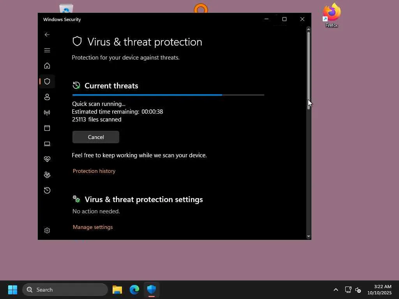Close the Windows Security window
Image resolution: width=399 pixels, height=299 pixels.
[302, 19]
